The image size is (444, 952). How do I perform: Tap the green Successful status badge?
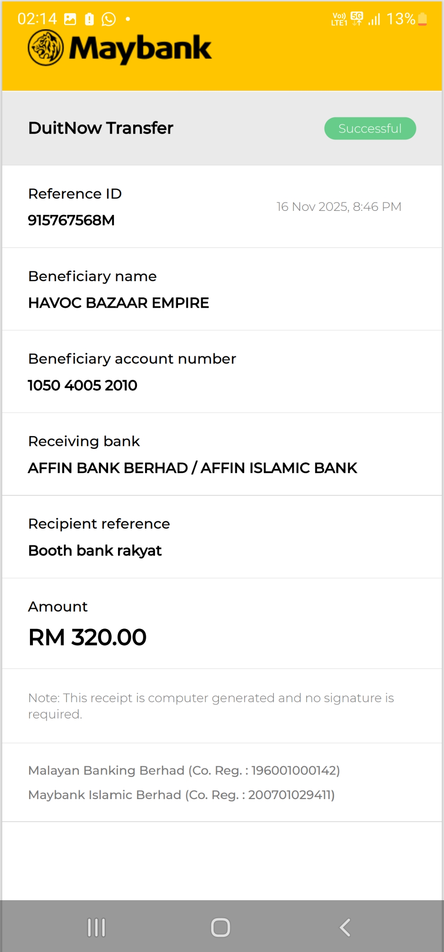coord(370,129)
